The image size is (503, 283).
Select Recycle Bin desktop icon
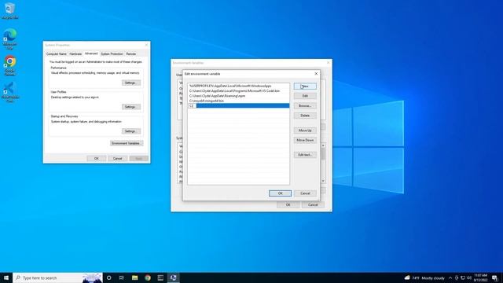(10, 11)
